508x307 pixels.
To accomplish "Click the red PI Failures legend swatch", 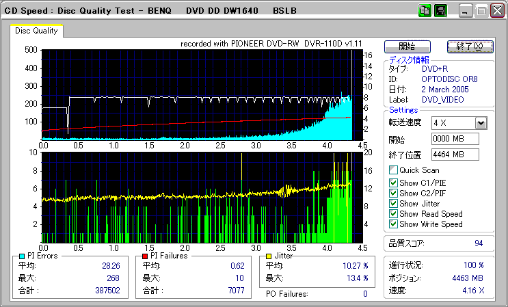I will (x=145, y=256).
